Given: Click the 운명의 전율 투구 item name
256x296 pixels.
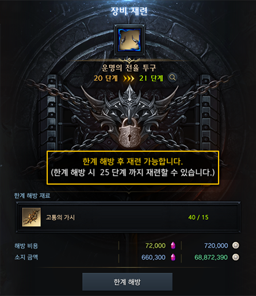Looking at the screenshot, I should (129, 68).
